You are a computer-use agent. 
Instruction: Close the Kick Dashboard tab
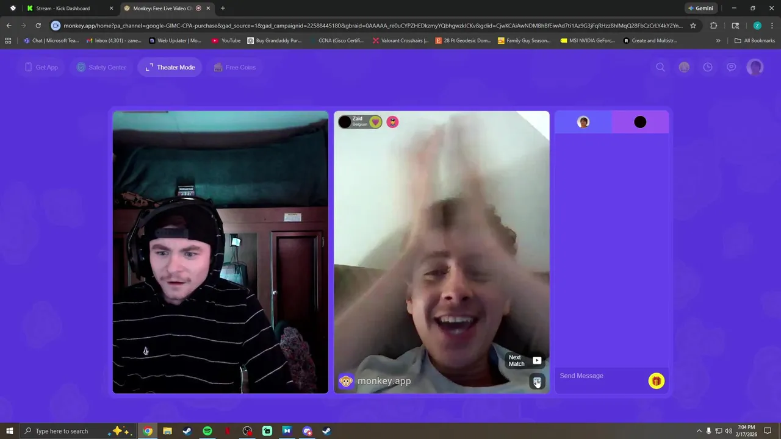[x=111, y=9]
